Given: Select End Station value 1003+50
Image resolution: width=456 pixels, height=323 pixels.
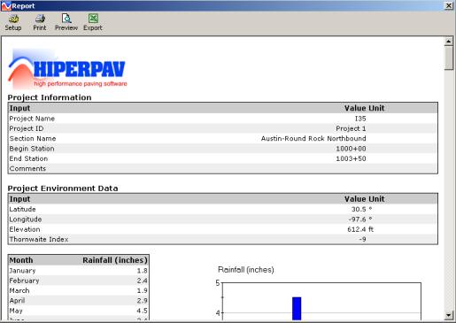Looking at the screenshot, I should coord(351,158).
